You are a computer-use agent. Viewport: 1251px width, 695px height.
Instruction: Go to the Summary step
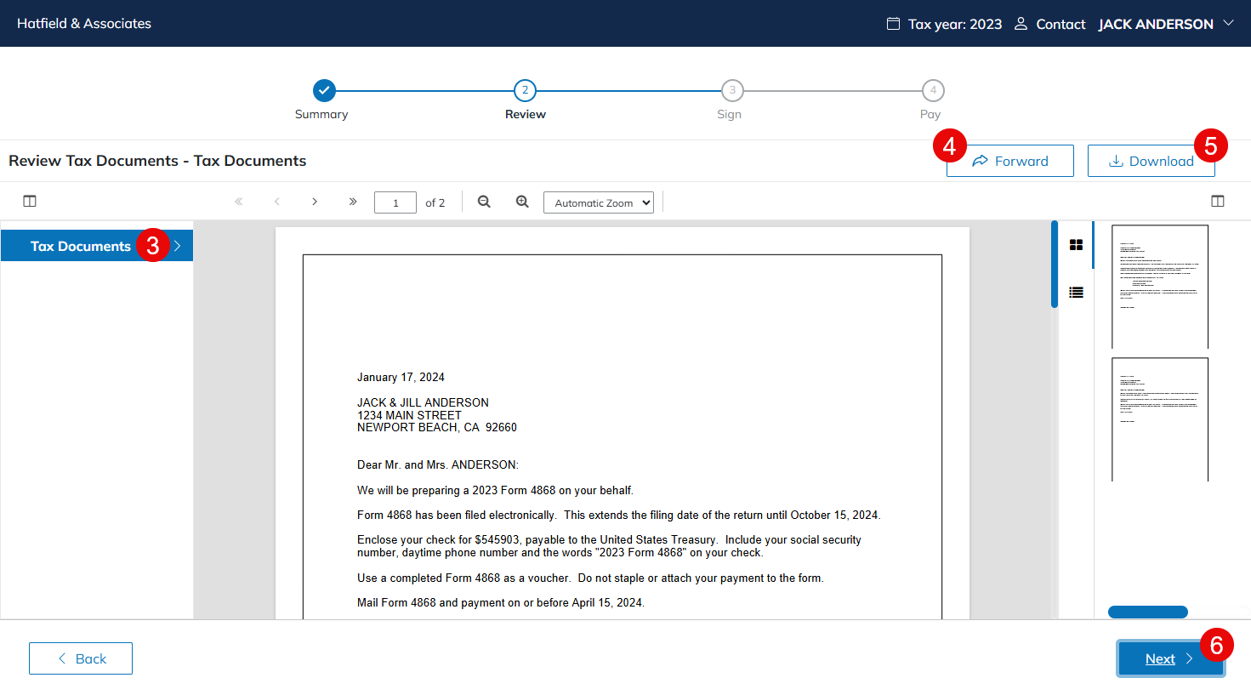pos(324,90)
